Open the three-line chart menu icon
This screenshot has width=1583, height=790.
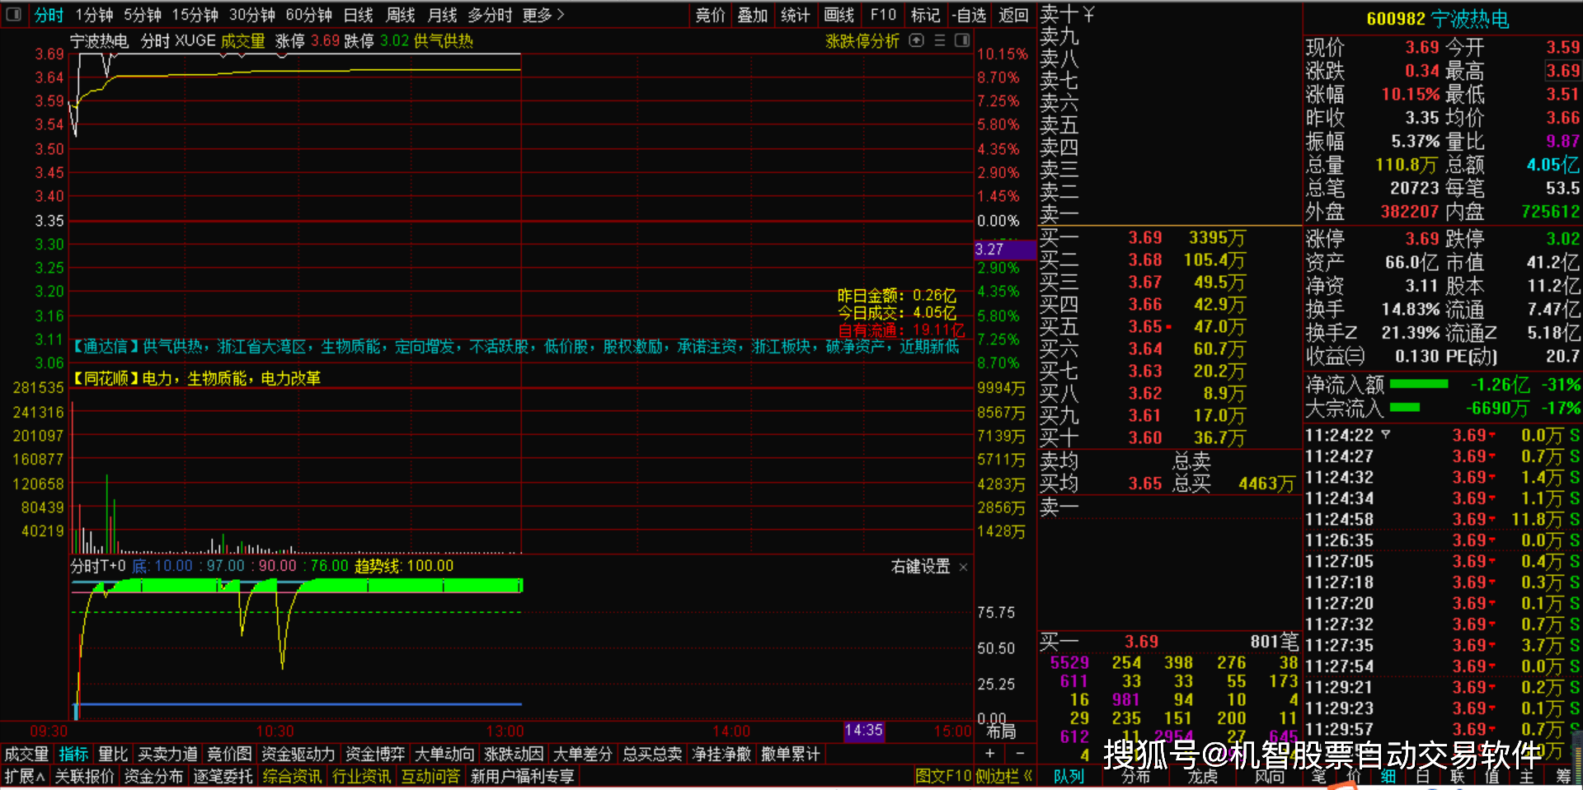coord(939,40)
